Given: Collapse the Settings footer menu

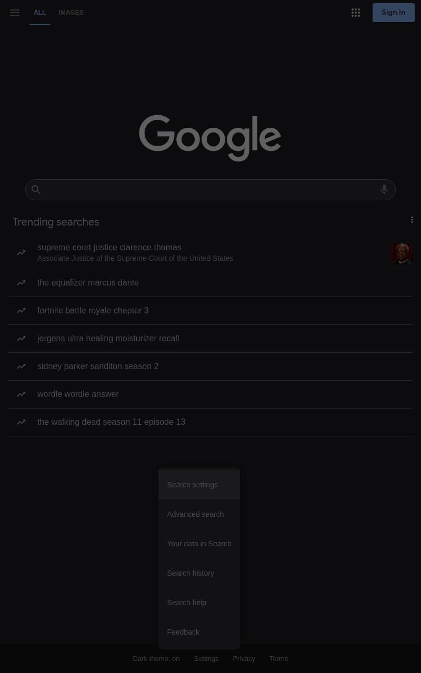Looking at the screenshot, I should 206,658.
